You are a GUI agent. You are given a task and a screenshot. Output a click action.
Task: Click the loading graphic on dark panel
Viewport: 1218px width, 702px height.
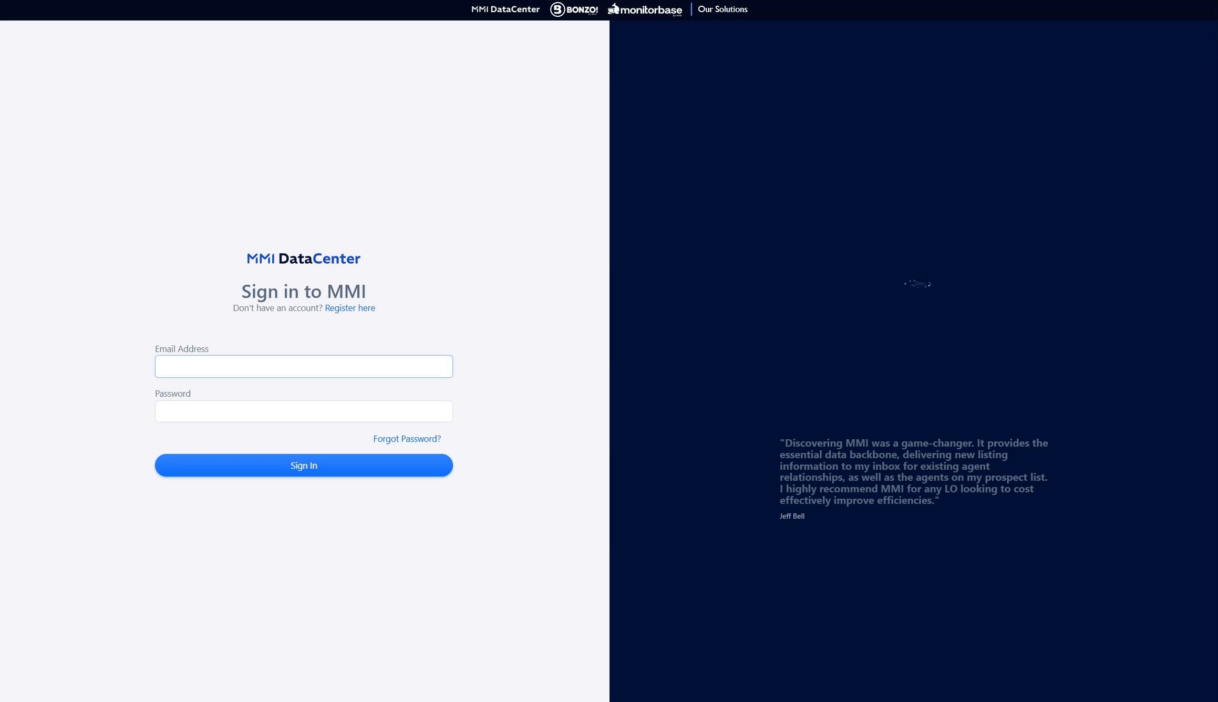[917, 284]
